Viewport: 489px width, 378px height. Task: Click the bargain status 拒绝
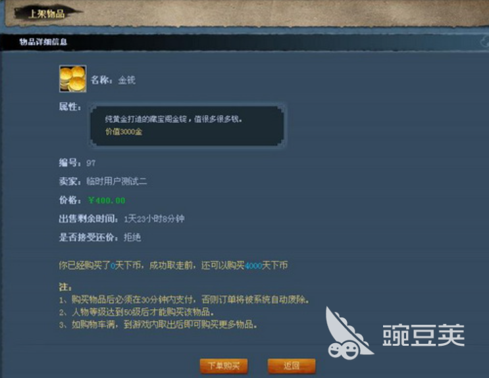[132, 237]
